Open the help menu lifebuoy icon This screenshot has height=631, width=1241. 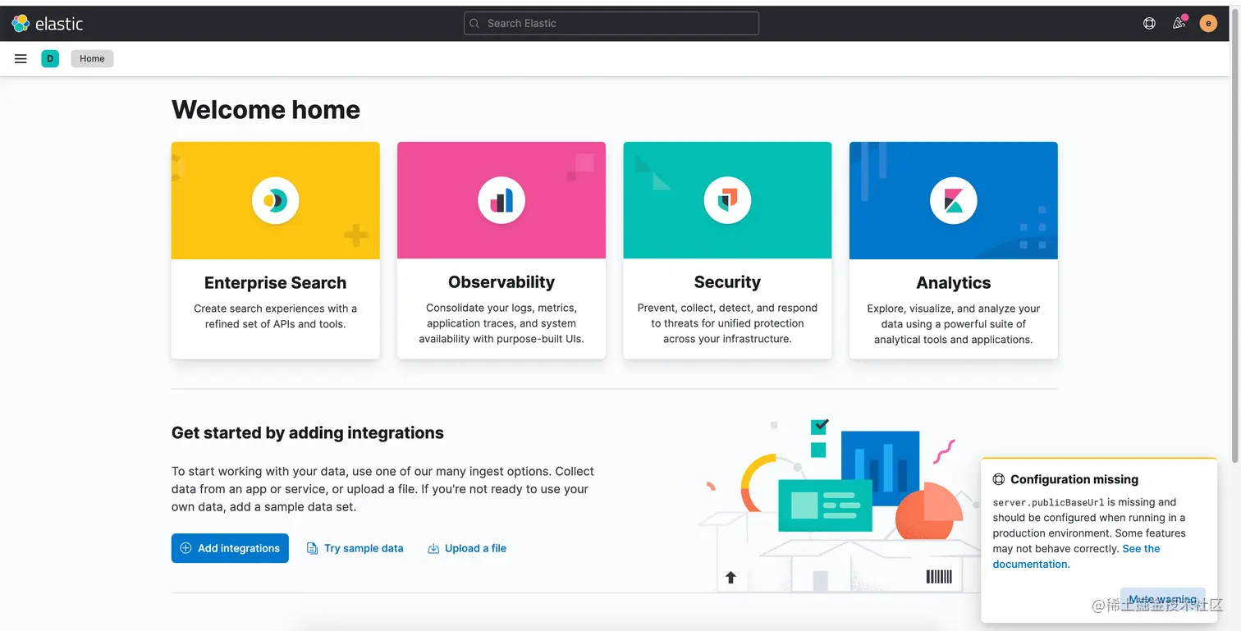coord(1149,24)
